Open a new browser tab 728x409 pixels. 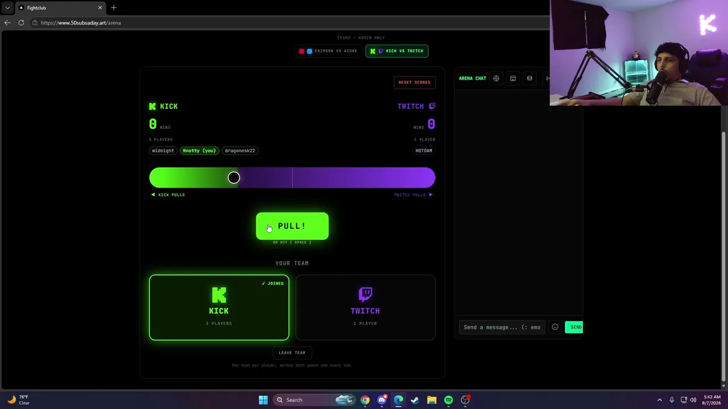click(x=114, y=7)
